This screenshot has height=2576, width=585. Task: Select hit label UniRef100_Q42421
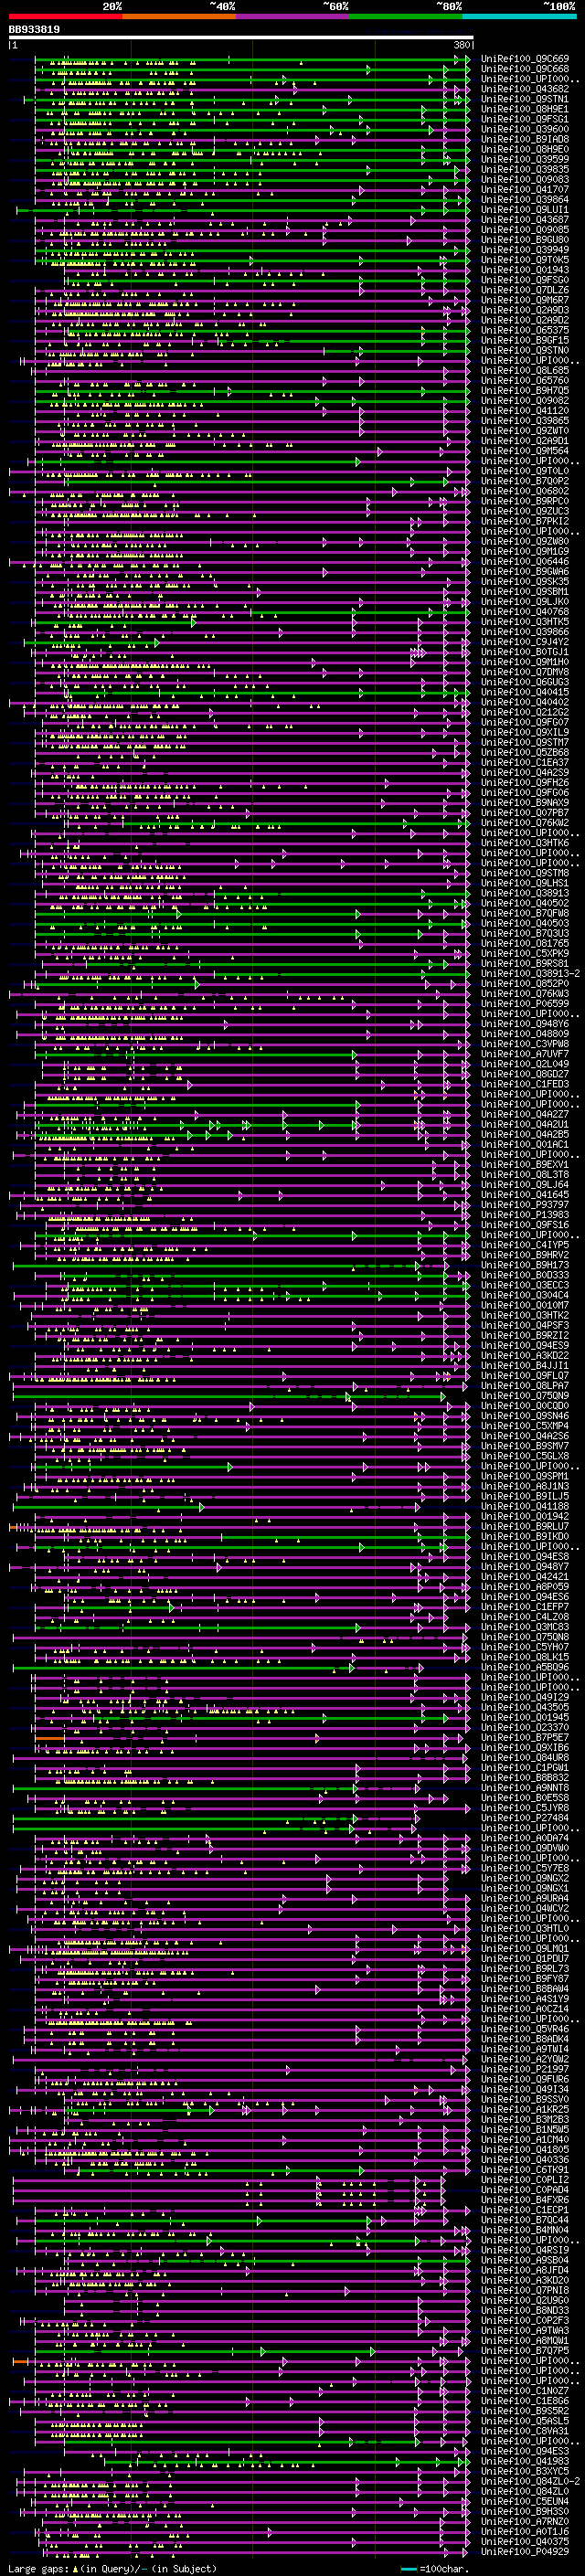click(x=525, y=1576)
